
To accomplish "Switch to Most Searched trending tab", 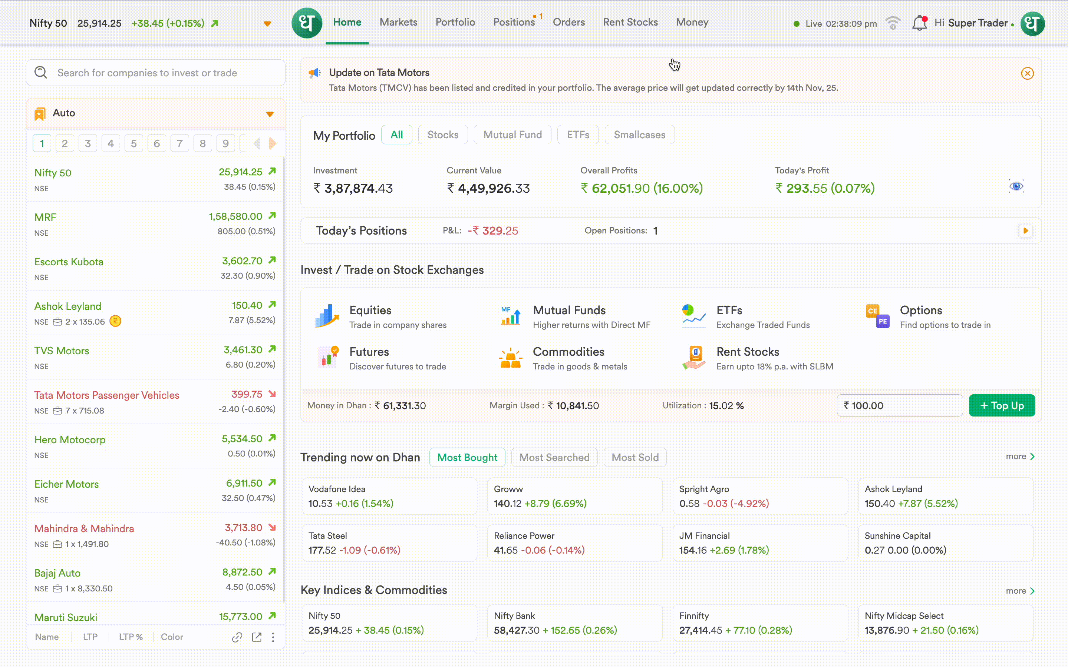I will click(x=554, y=458).
